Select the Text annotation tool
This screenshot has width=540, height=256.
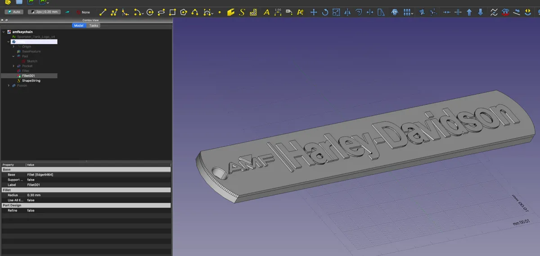point(266,13)
